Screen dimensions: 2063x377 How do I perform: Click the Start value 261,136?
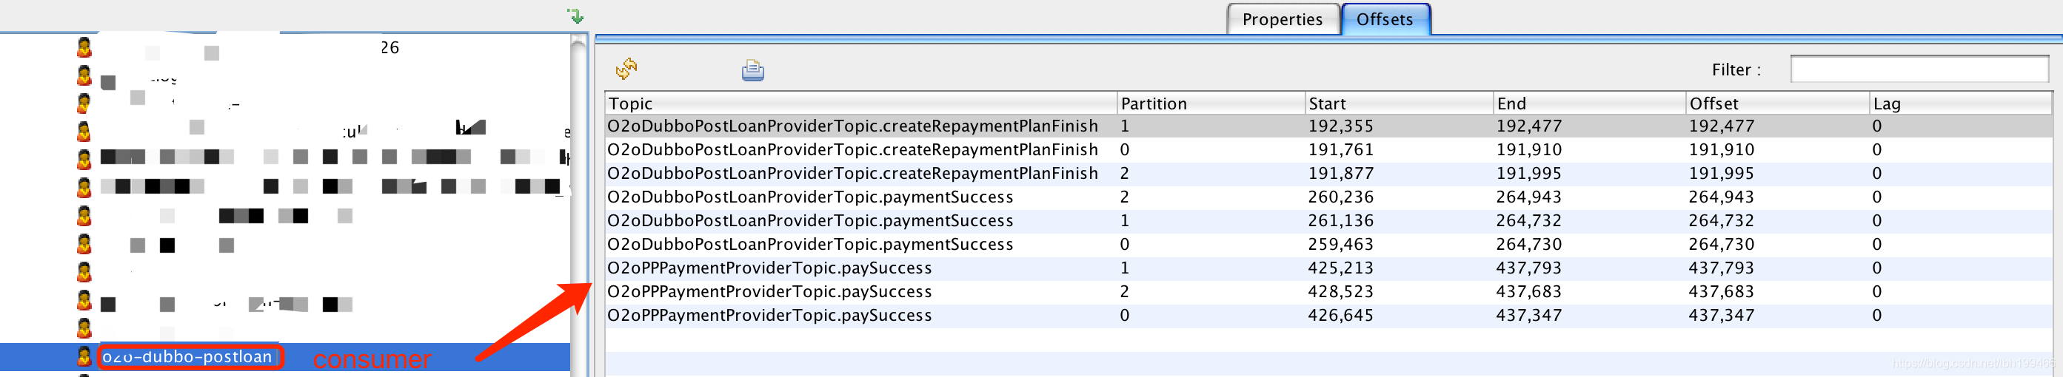[1340, 220]
